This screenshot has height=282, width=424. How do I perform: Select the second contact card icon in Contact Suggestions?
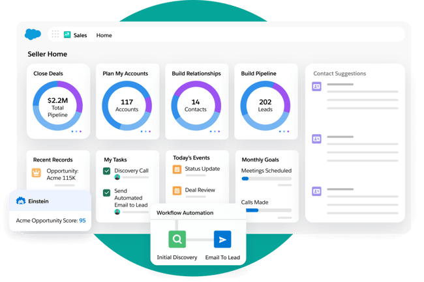pos(316,139)
